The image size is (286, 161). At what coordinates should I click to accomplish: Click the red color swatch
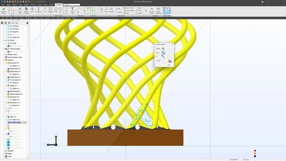pos(255,151)
